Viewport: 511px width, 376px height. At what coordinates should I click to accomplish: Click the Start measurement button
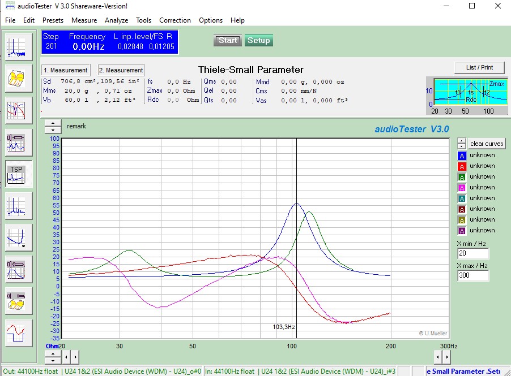click(x=228, y=40)
